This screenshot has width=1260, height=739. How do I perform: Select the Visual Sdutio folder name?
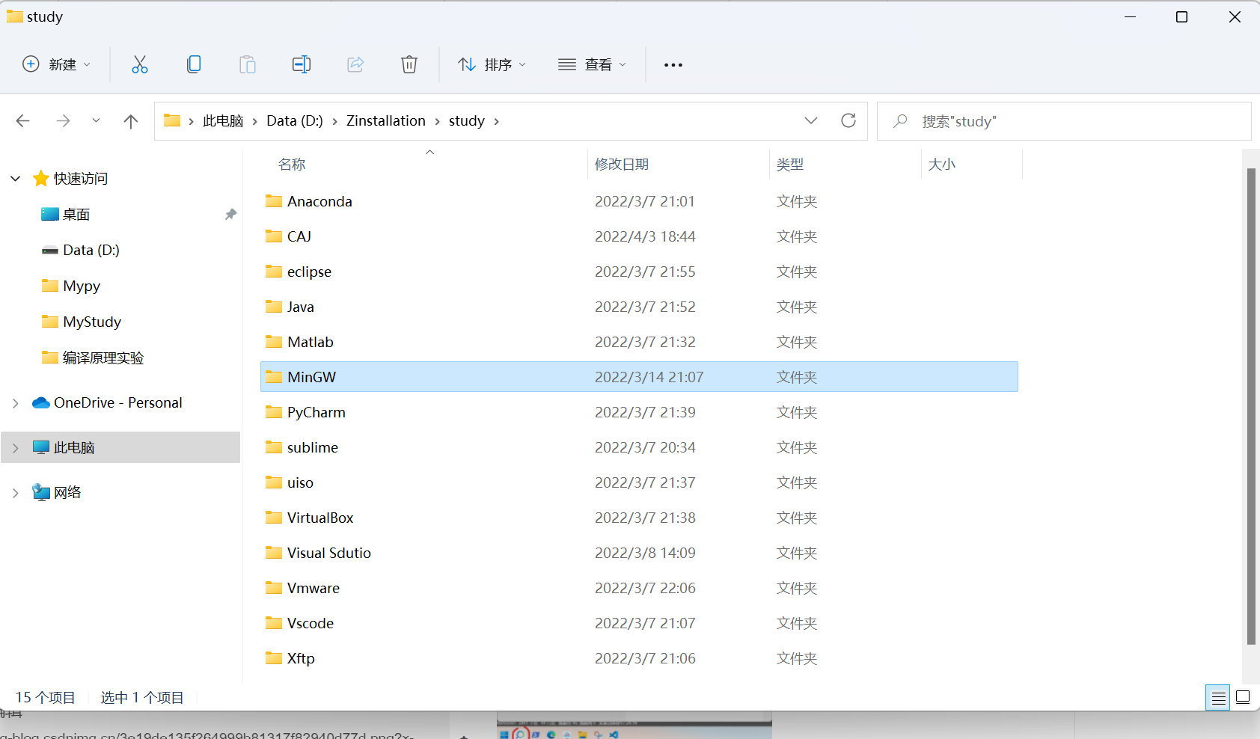pos(329,554)
